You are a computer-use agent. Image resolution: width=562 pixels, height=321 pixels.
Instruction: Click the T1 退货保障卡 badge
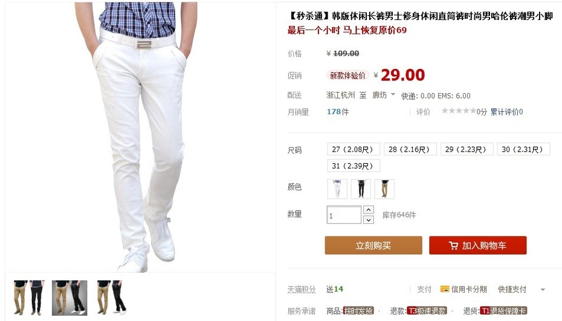tap(503, 311)
